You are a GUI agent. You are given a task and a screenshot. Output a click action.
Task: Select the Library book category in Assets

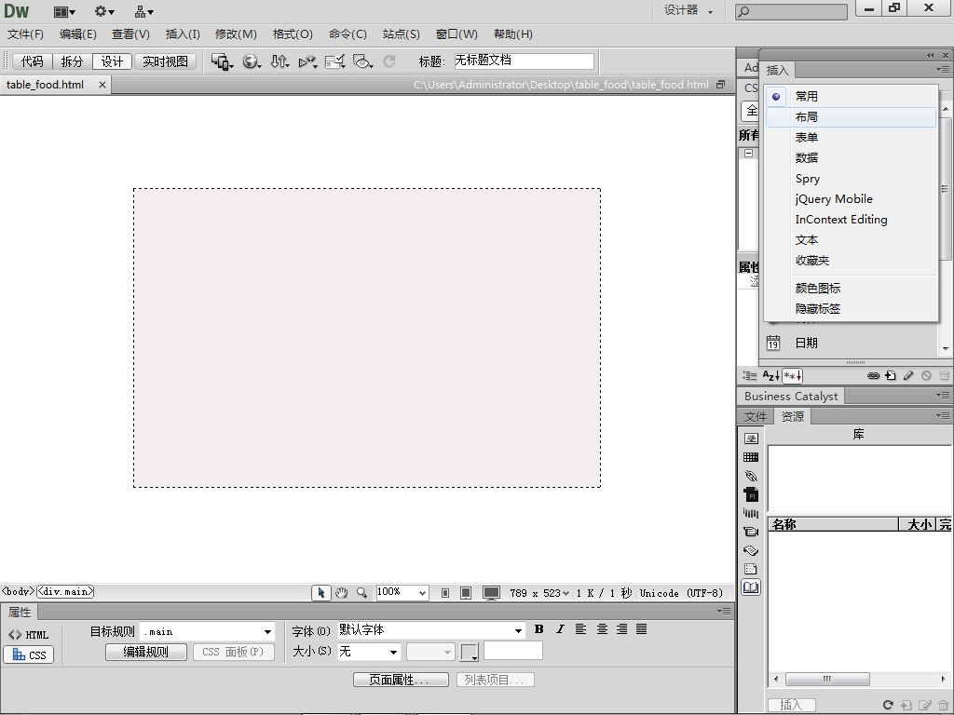pyautogui.click(x=752, y=587)
